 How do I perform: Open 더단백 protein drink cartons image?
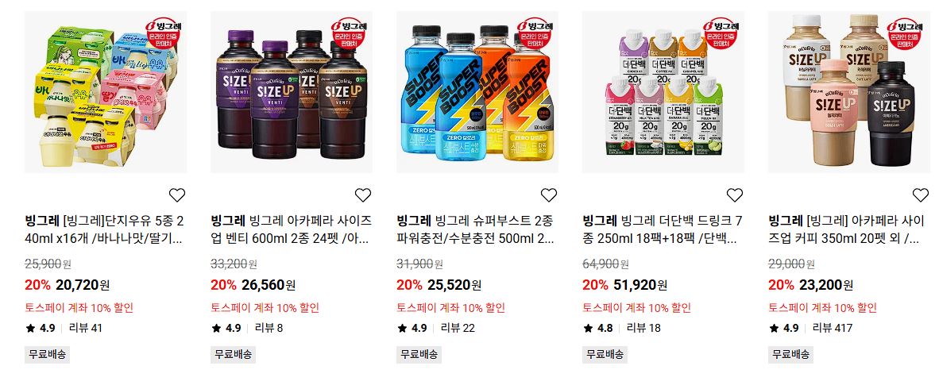coord(663,92)
